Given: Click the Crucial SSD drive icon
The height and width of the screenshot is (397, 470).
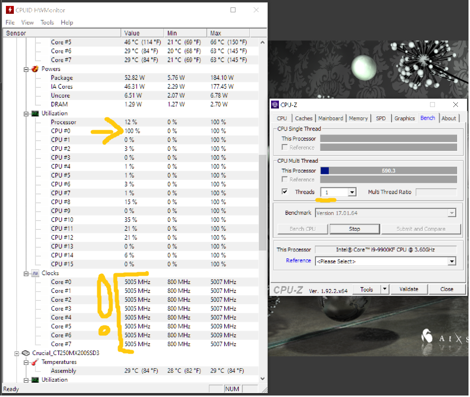Looking at the screenshot, I should 26,353.
